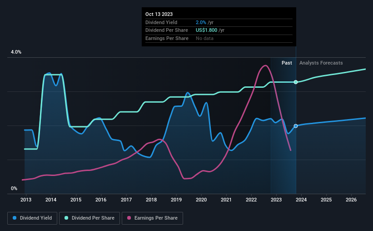Image resolution: width=373 pixels, height=231 pixels.
Task: Toggle the Dividend Yield legend button
Action: [x=32, y=218]
